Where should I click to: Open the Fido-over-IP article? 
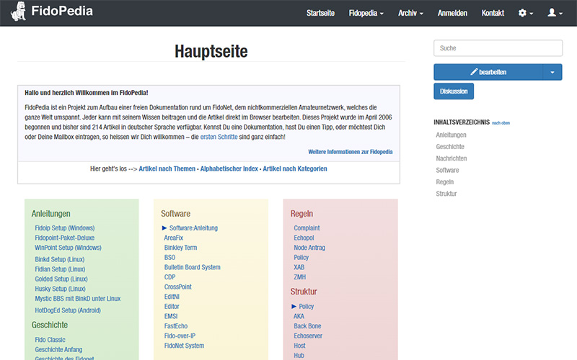click(180, 336)
